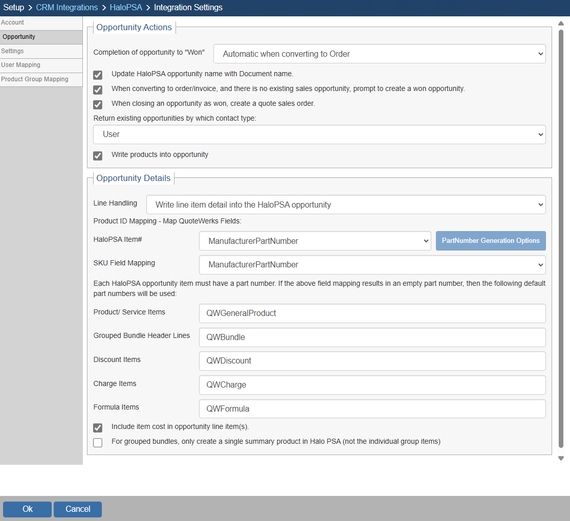
Task: Disable Write products into opportunity
Action: click(x=98, y=156)
